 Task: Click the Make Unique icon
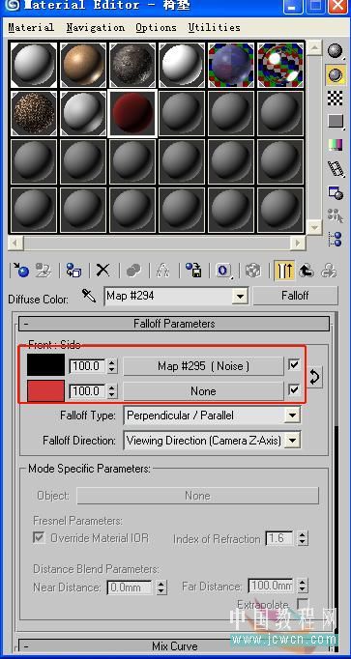(163, 271)
